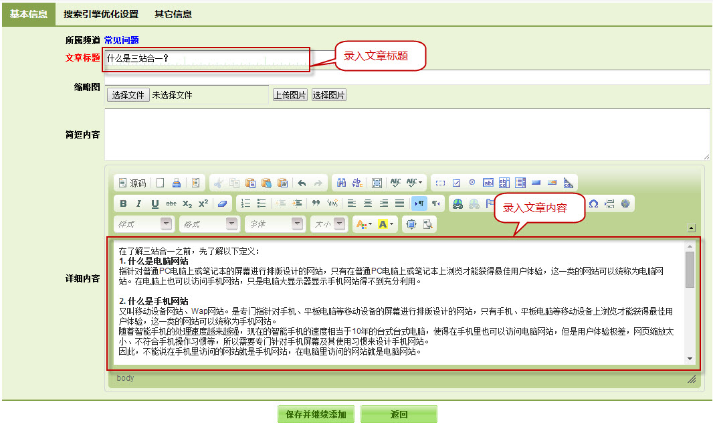Insert a hidden field element
This screenshot has height=427, width=713.
coord(568,183)
